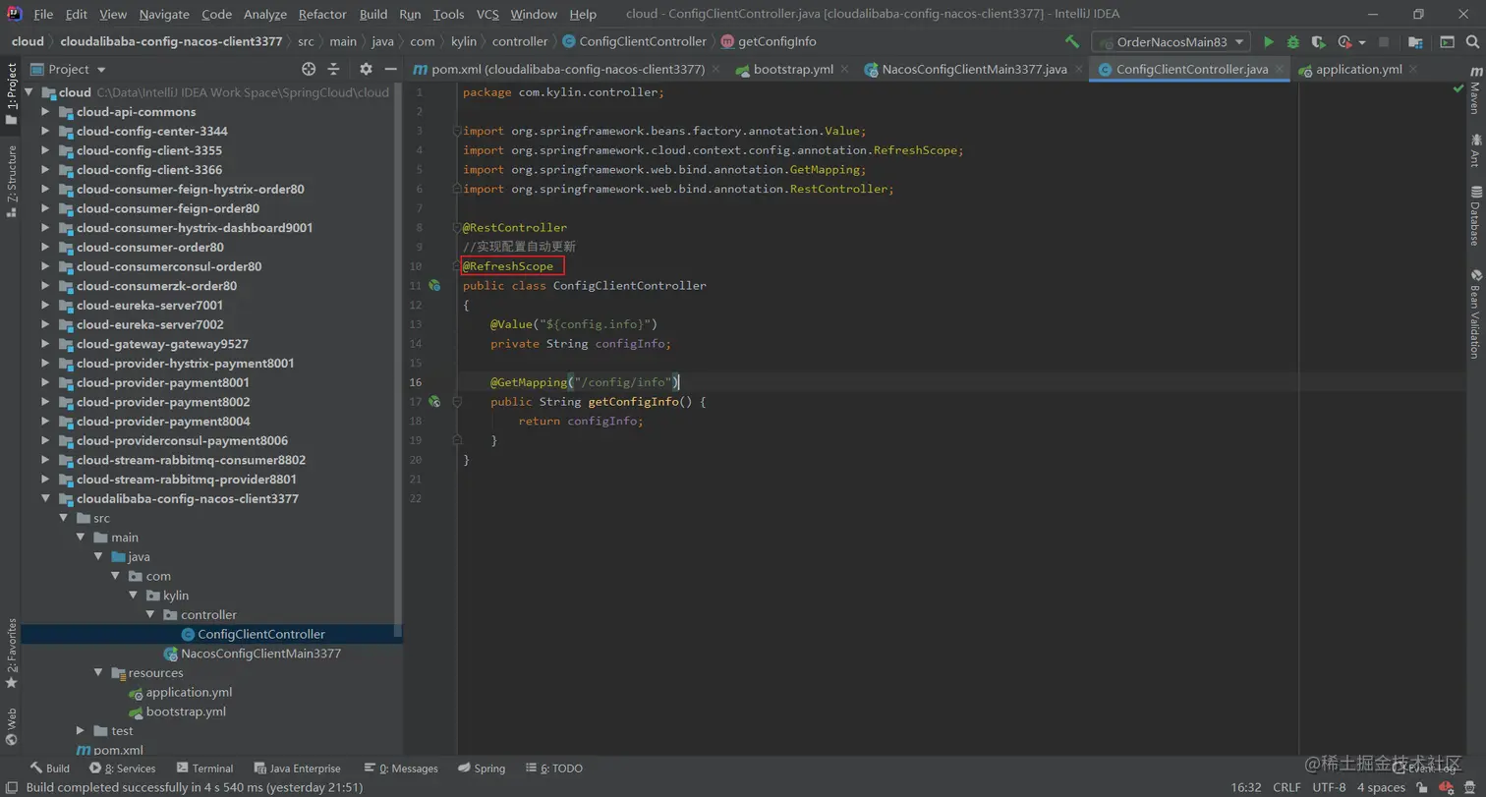1486x797 pixels.
Task: Click kylin in the navigation breadcrumb
Action: pyautogui.click(x=463, y=41)
